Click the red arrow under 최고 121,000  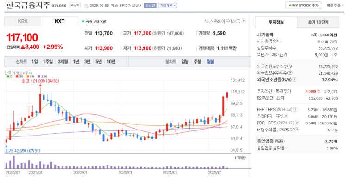(40, 85)
